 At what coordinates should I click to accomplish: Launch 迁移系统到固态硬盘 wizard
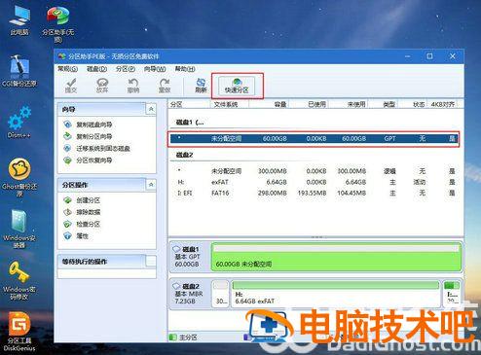click(x=96, y=148)
